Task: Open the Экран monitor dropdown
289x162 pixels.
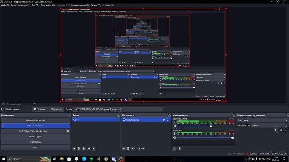Action: (118, 109)
